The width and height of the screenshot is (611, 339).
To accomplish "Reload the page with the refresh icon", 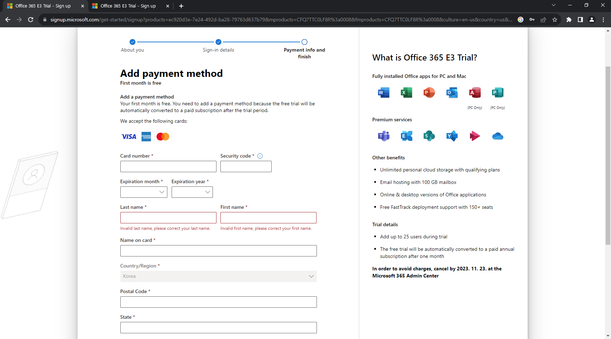I will pyautogui.click(x=31, y=20).
